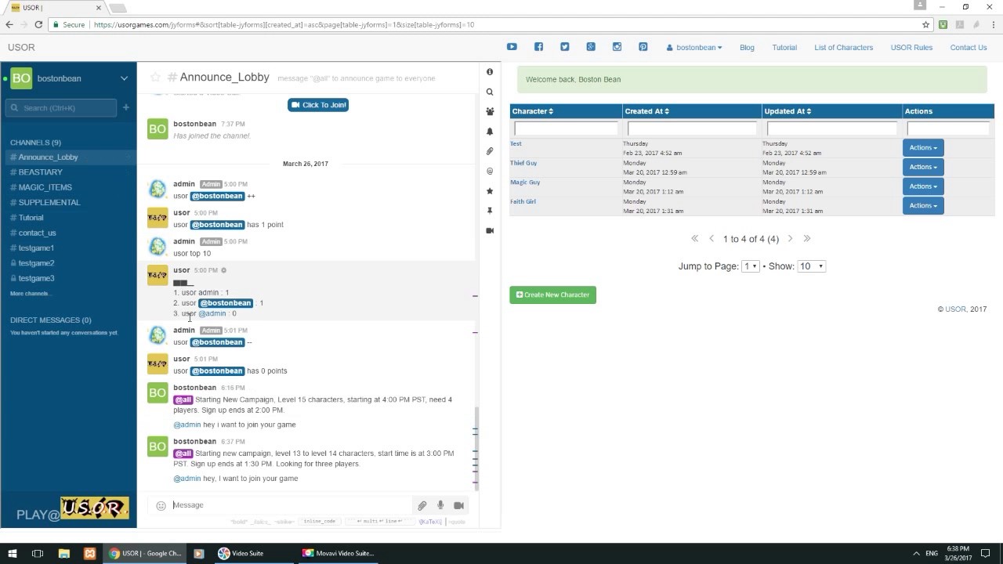1003x564 pixels.
Task: Focus the chat Message input field
Action: 290,505
